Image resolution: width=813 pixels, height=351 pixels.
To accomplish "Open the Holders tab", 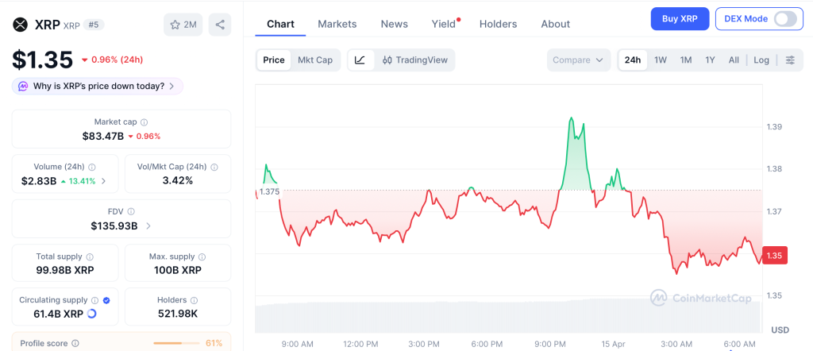I will point(498,24).
